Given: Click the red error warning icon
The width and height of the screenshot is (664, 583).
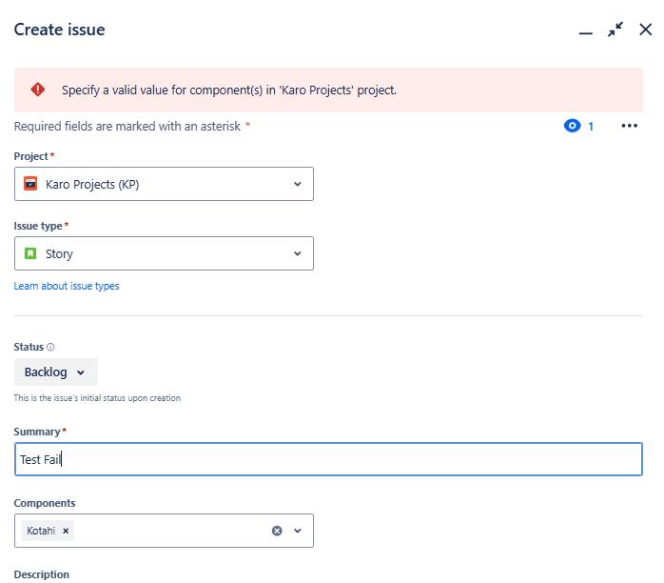Looking at the screenshot, I should coord(38,90).
